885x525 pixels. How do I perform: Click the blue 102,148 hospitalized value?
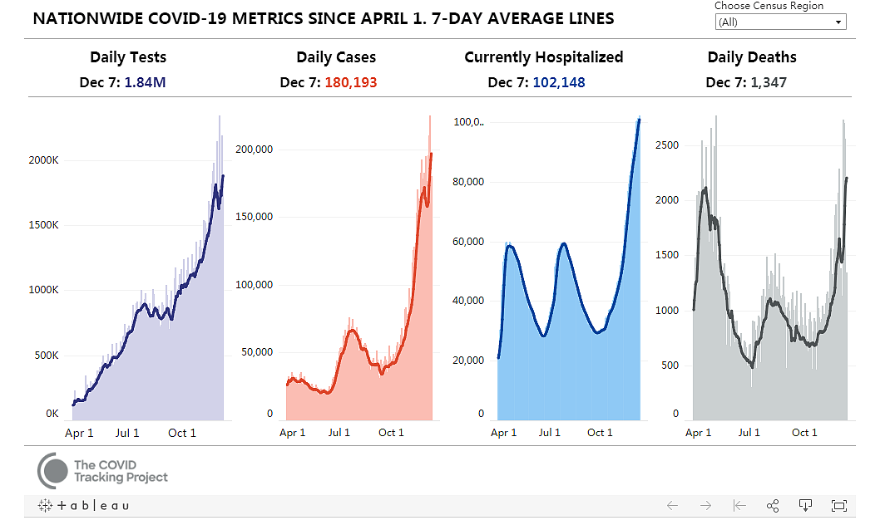click(559, 82)
